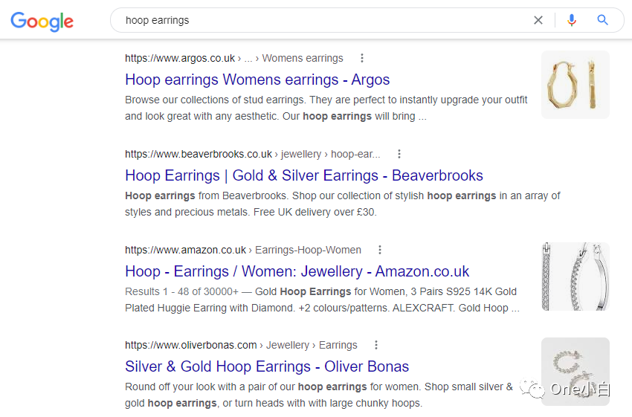This screenshot has height=417, width=632.
Task: Open Hoop earrings Womens earrings - Argos
Action: pos(257,80)
